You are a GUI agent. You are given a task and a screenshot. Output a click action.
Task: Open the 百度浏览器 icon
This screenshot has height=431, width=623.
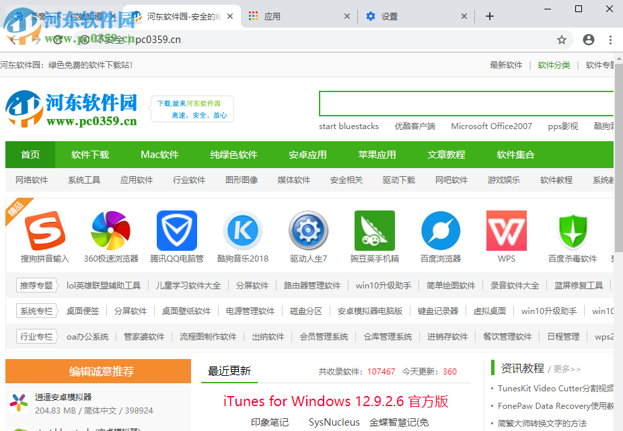(441, 231)
